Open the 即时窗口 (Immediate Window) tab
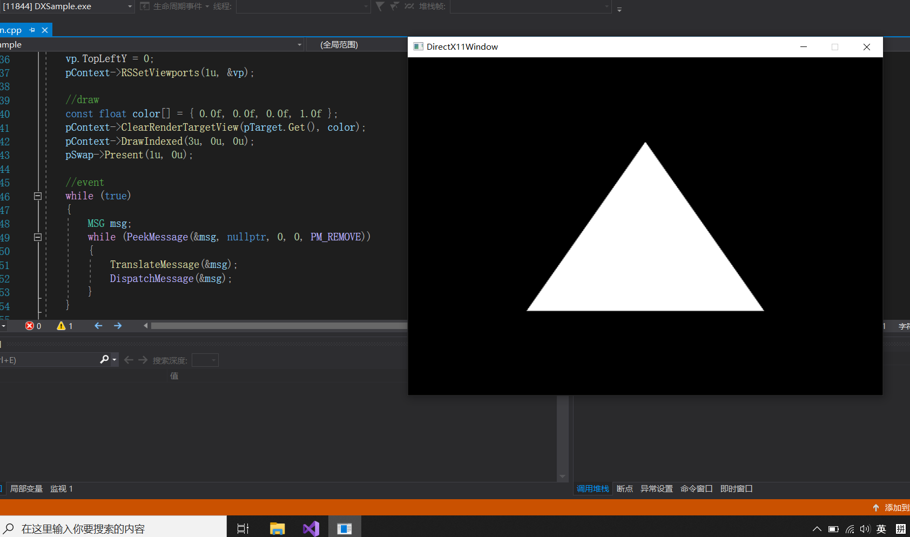The width and height of the screenshot is (910, 537). point(736,488)
